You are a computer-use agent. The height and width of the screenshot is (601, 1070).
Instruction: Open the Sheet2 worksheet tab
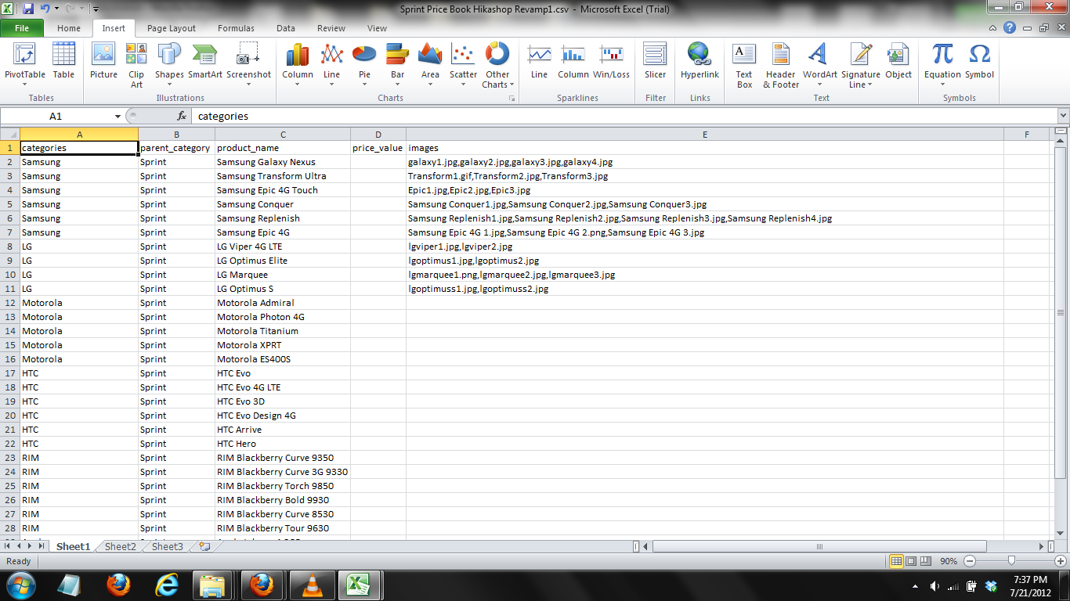pos(121,546)
